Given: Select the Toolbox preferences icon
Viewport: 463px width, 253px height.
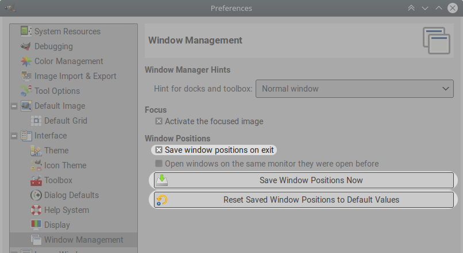Looking at the screenshot, I should tap(36, 180).
